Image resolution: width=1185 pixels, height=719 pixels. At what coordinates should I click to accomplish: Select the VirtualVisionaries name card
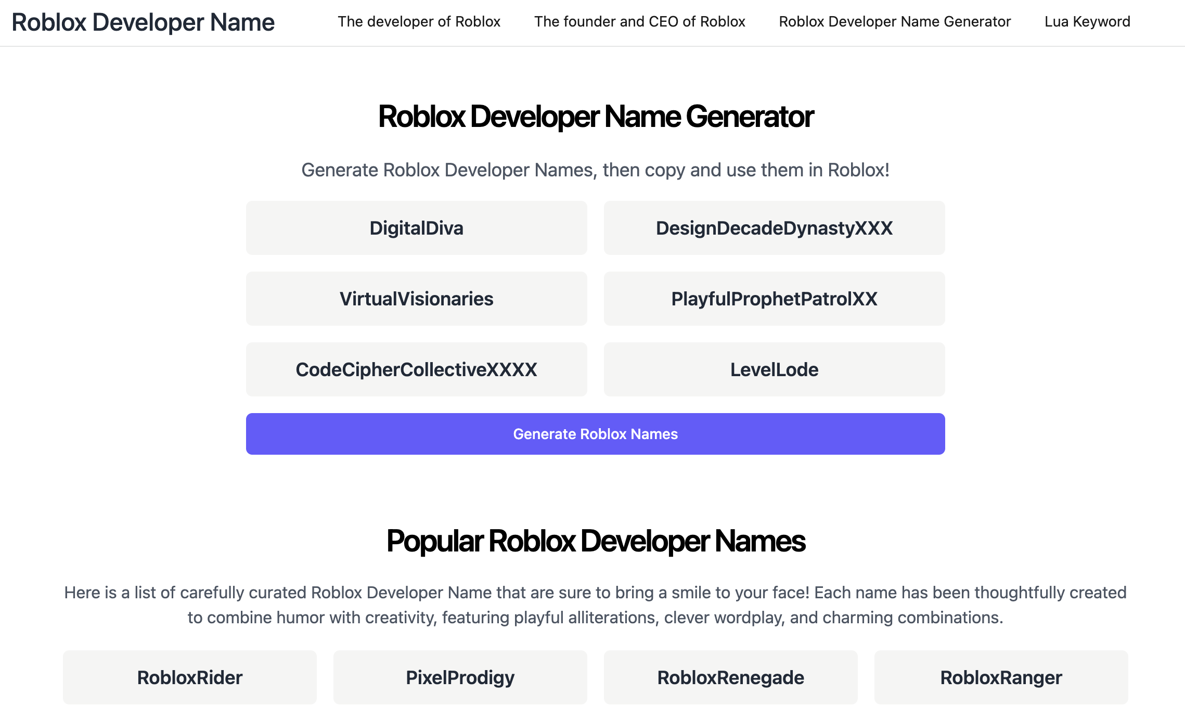click(x=416, y=299)
